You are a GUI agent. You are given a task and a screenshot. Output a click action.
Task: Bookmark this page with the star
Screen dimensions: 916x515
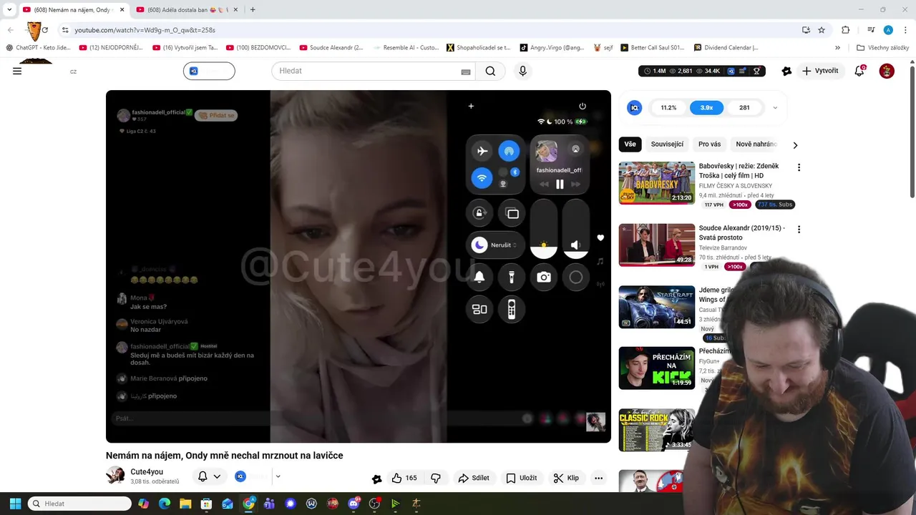coord(822,30)
